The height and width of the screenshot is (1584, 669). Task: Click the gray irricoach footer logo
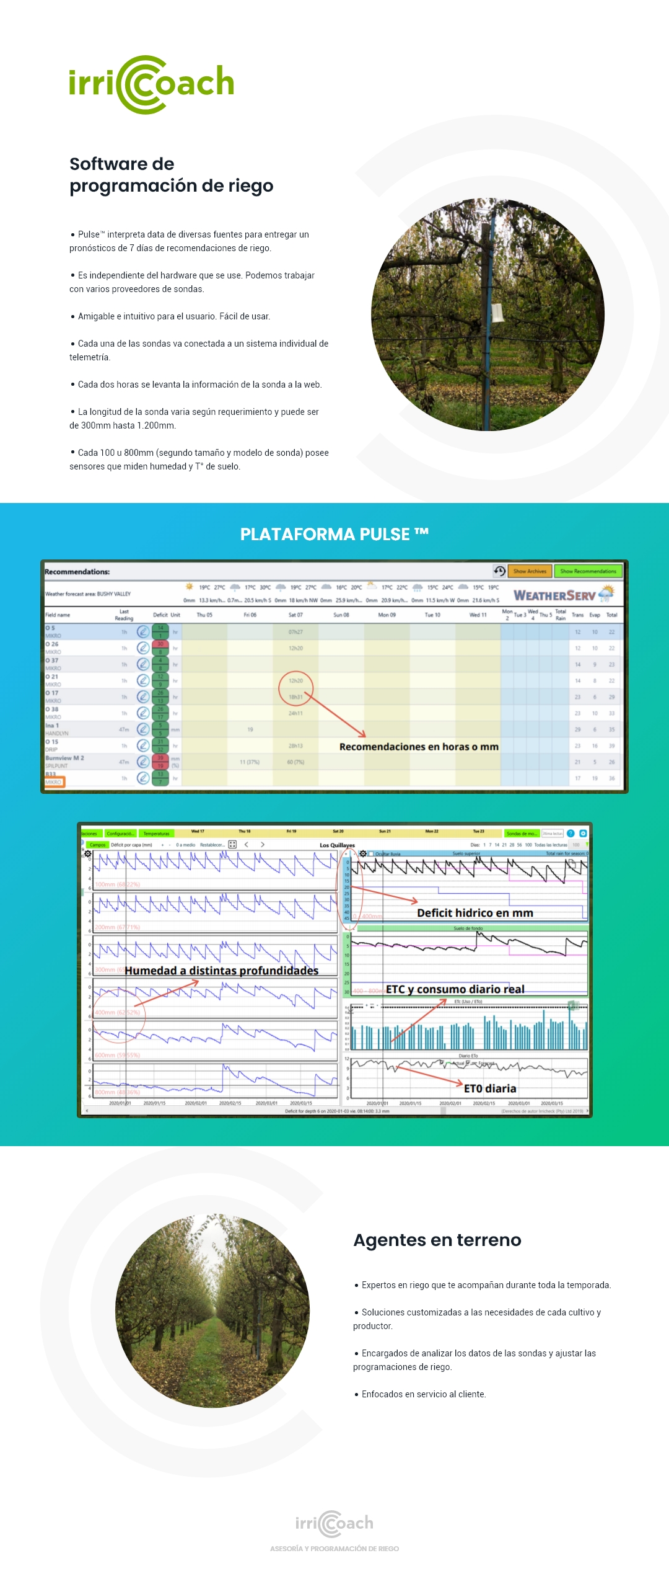(x=334, y=1523)
